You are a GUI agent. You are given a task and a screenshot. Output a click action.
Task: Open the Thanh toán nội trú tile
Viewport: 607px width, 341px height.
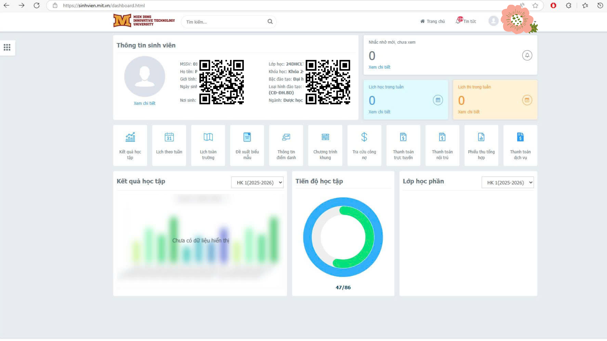click(442, 146)
